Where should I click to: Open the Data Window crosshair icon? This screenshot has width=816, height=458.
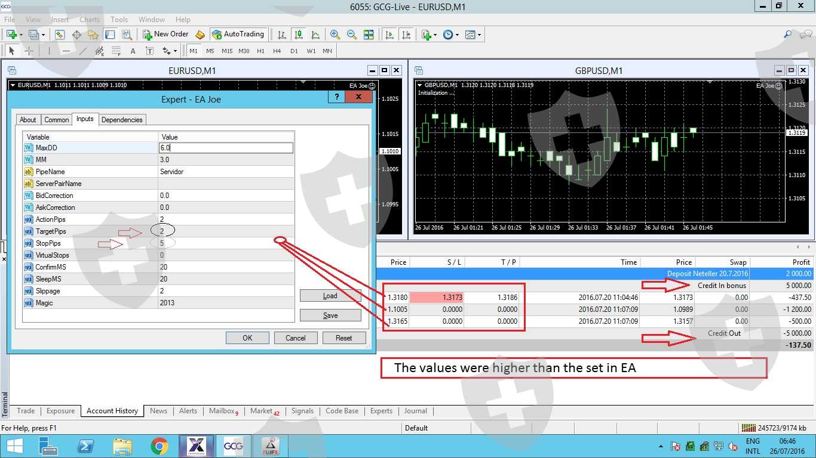click(x=76, y=35)
